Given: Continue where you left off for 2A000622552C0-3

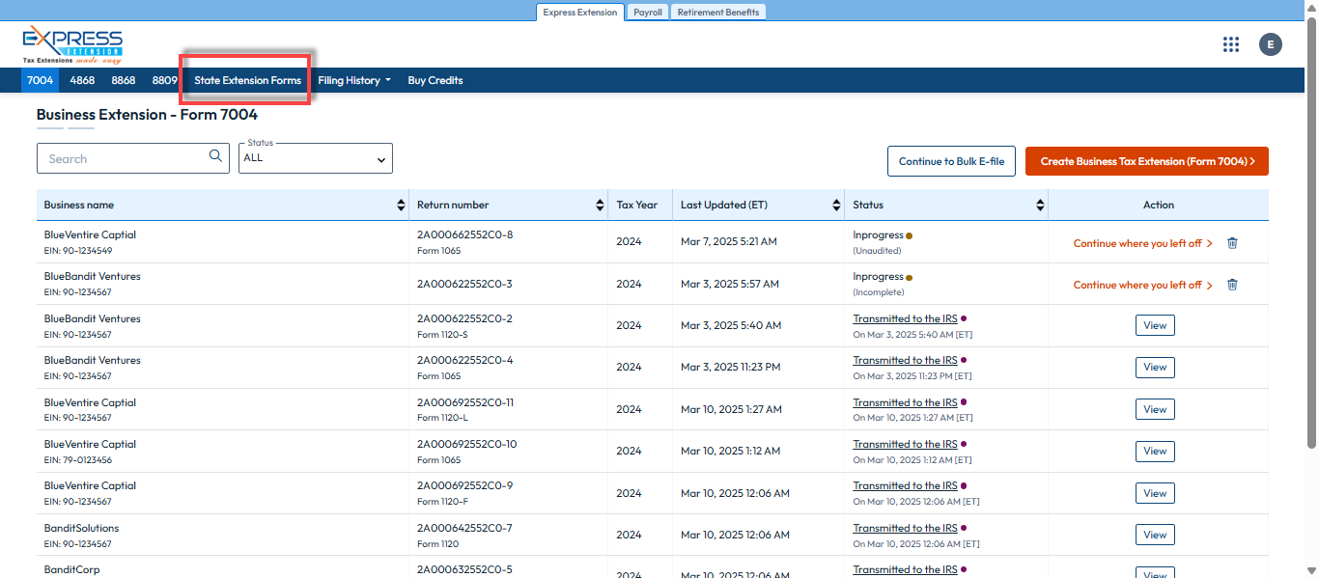Looking at the screenshot, I should tap(1143, 285).
